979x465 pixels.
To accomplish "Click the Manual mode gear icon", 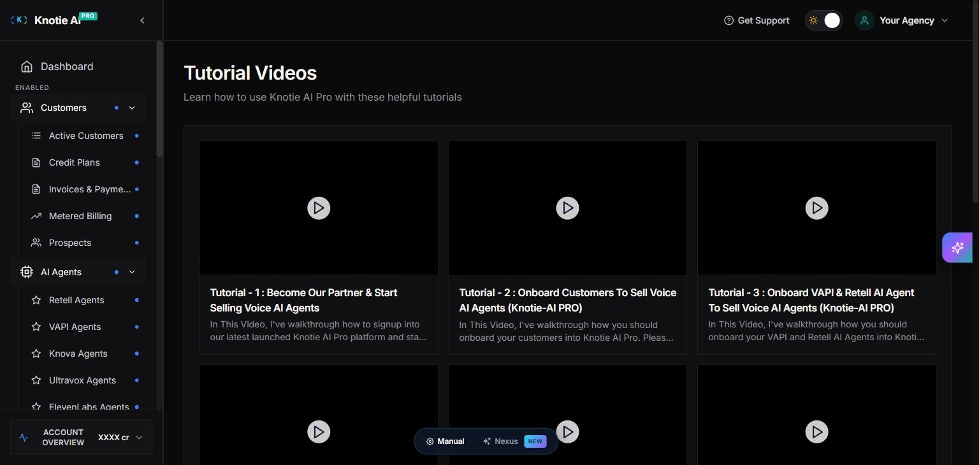I will tap(430, 441).
